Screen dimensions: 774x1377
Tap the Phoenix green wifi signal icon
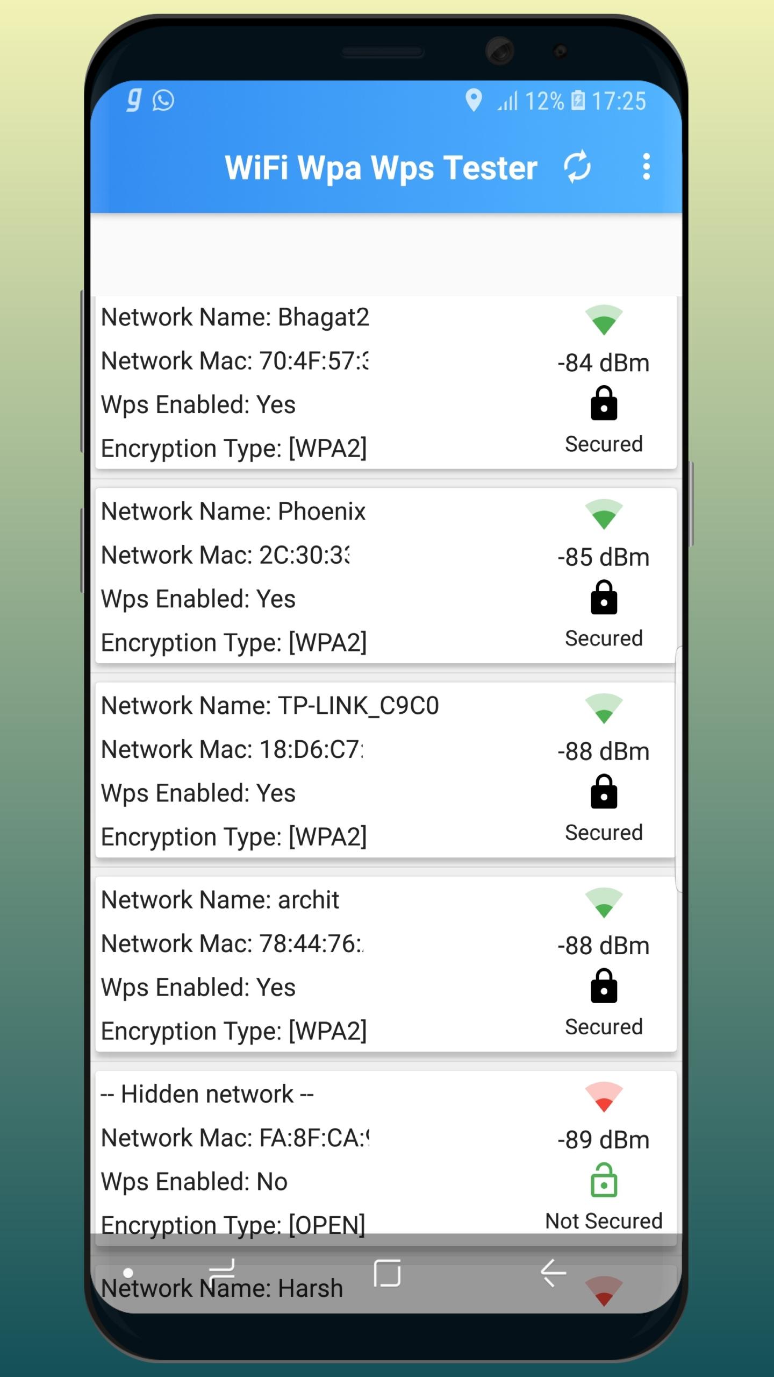point(604,515)
